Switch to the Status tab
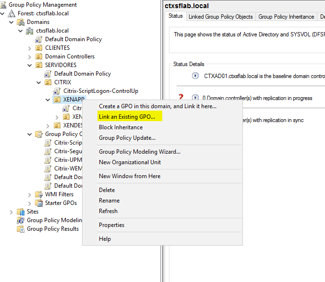The image size is (325, 282). 176,16
